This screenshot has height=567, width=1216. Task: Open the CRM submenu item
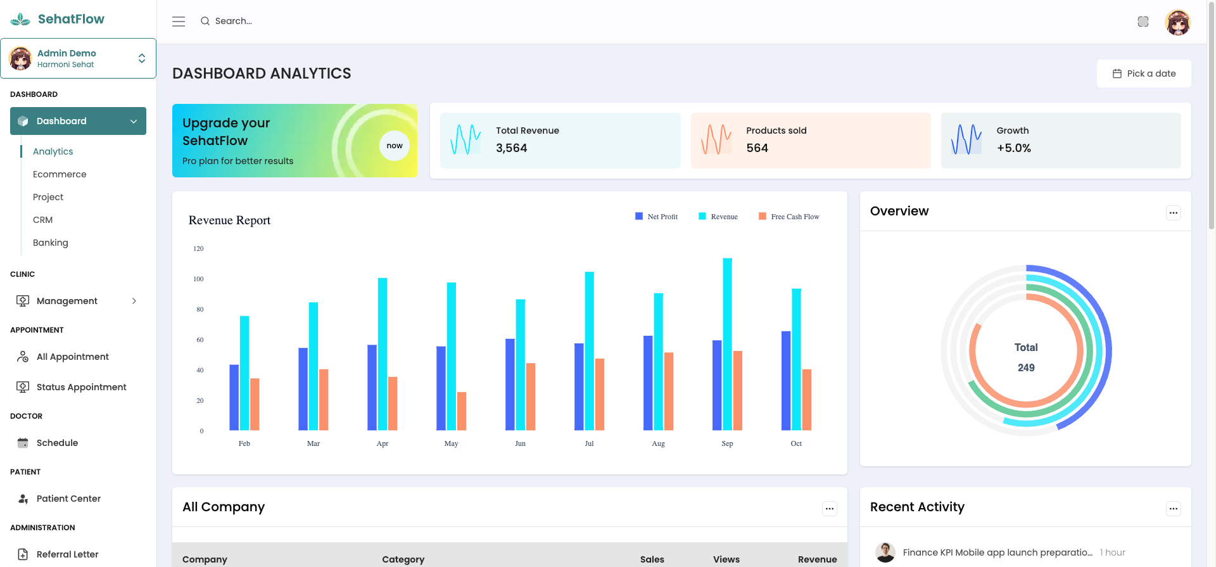point(43,220)
